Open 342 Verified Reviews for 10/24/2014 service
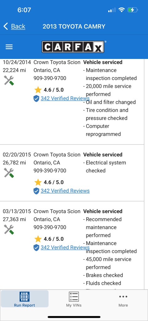 point(65,98)
